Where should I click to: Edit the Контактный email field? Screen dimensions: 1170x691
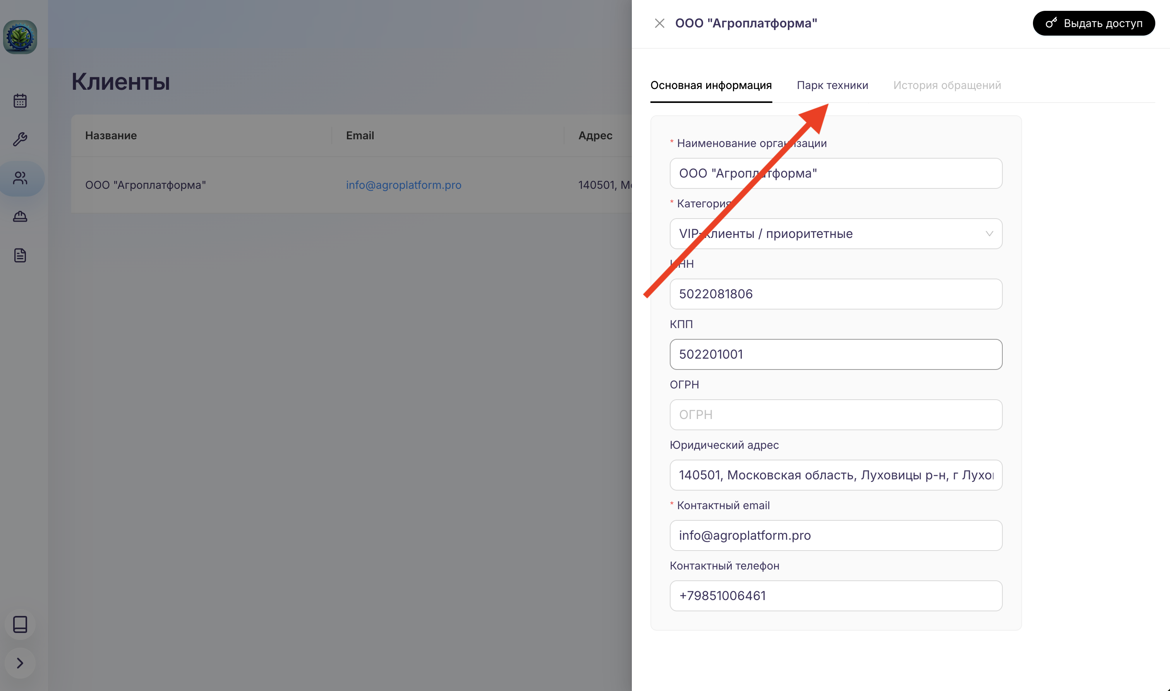coord(836,535)
